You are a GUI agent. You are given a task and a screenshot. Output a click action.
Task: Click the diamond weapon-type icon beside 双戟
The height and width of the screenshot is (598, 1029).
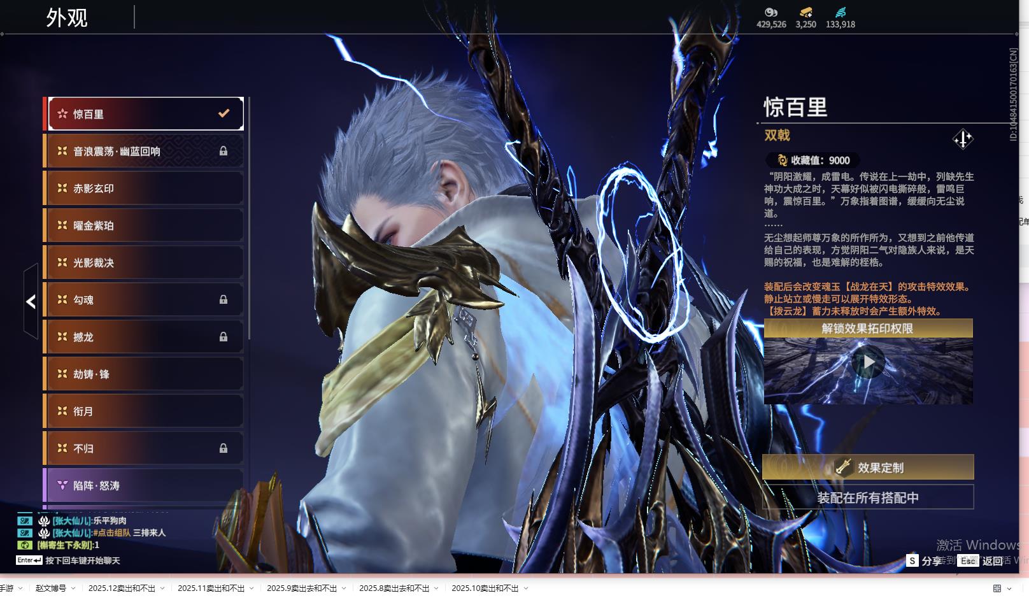(963, 139)
